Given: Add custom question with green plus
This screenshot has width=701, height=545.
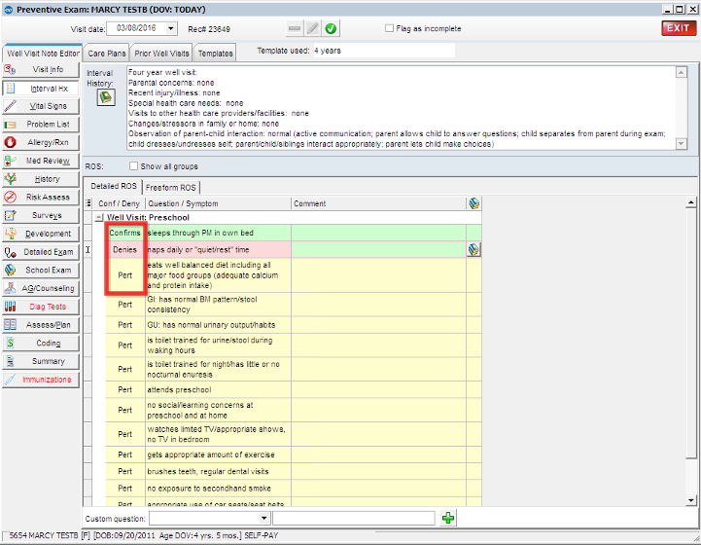Looking at the screenshot, I should 448,518.
